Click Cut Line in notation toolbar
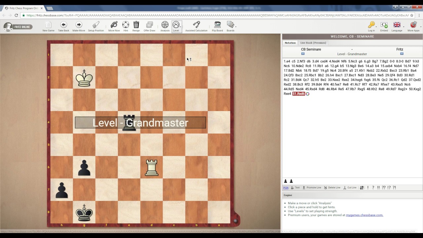This screenshot has height=238, width=423. 350,188
